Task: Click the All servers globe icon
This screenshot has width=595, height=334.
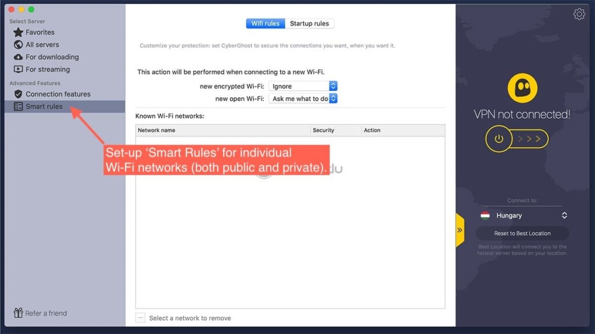Action: click(18, 45)
